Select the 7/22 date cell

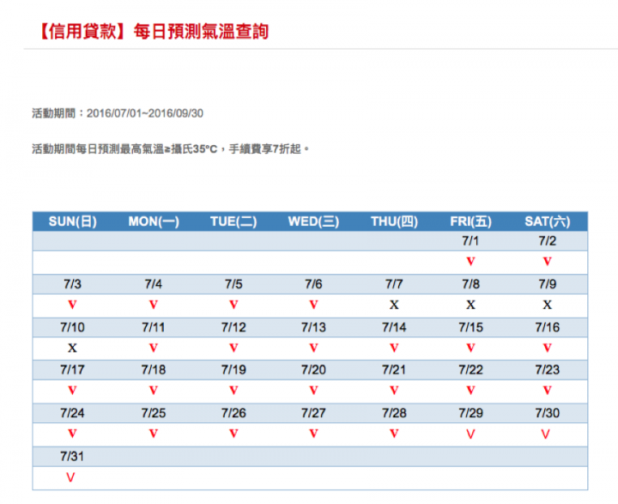coord(471,370)
